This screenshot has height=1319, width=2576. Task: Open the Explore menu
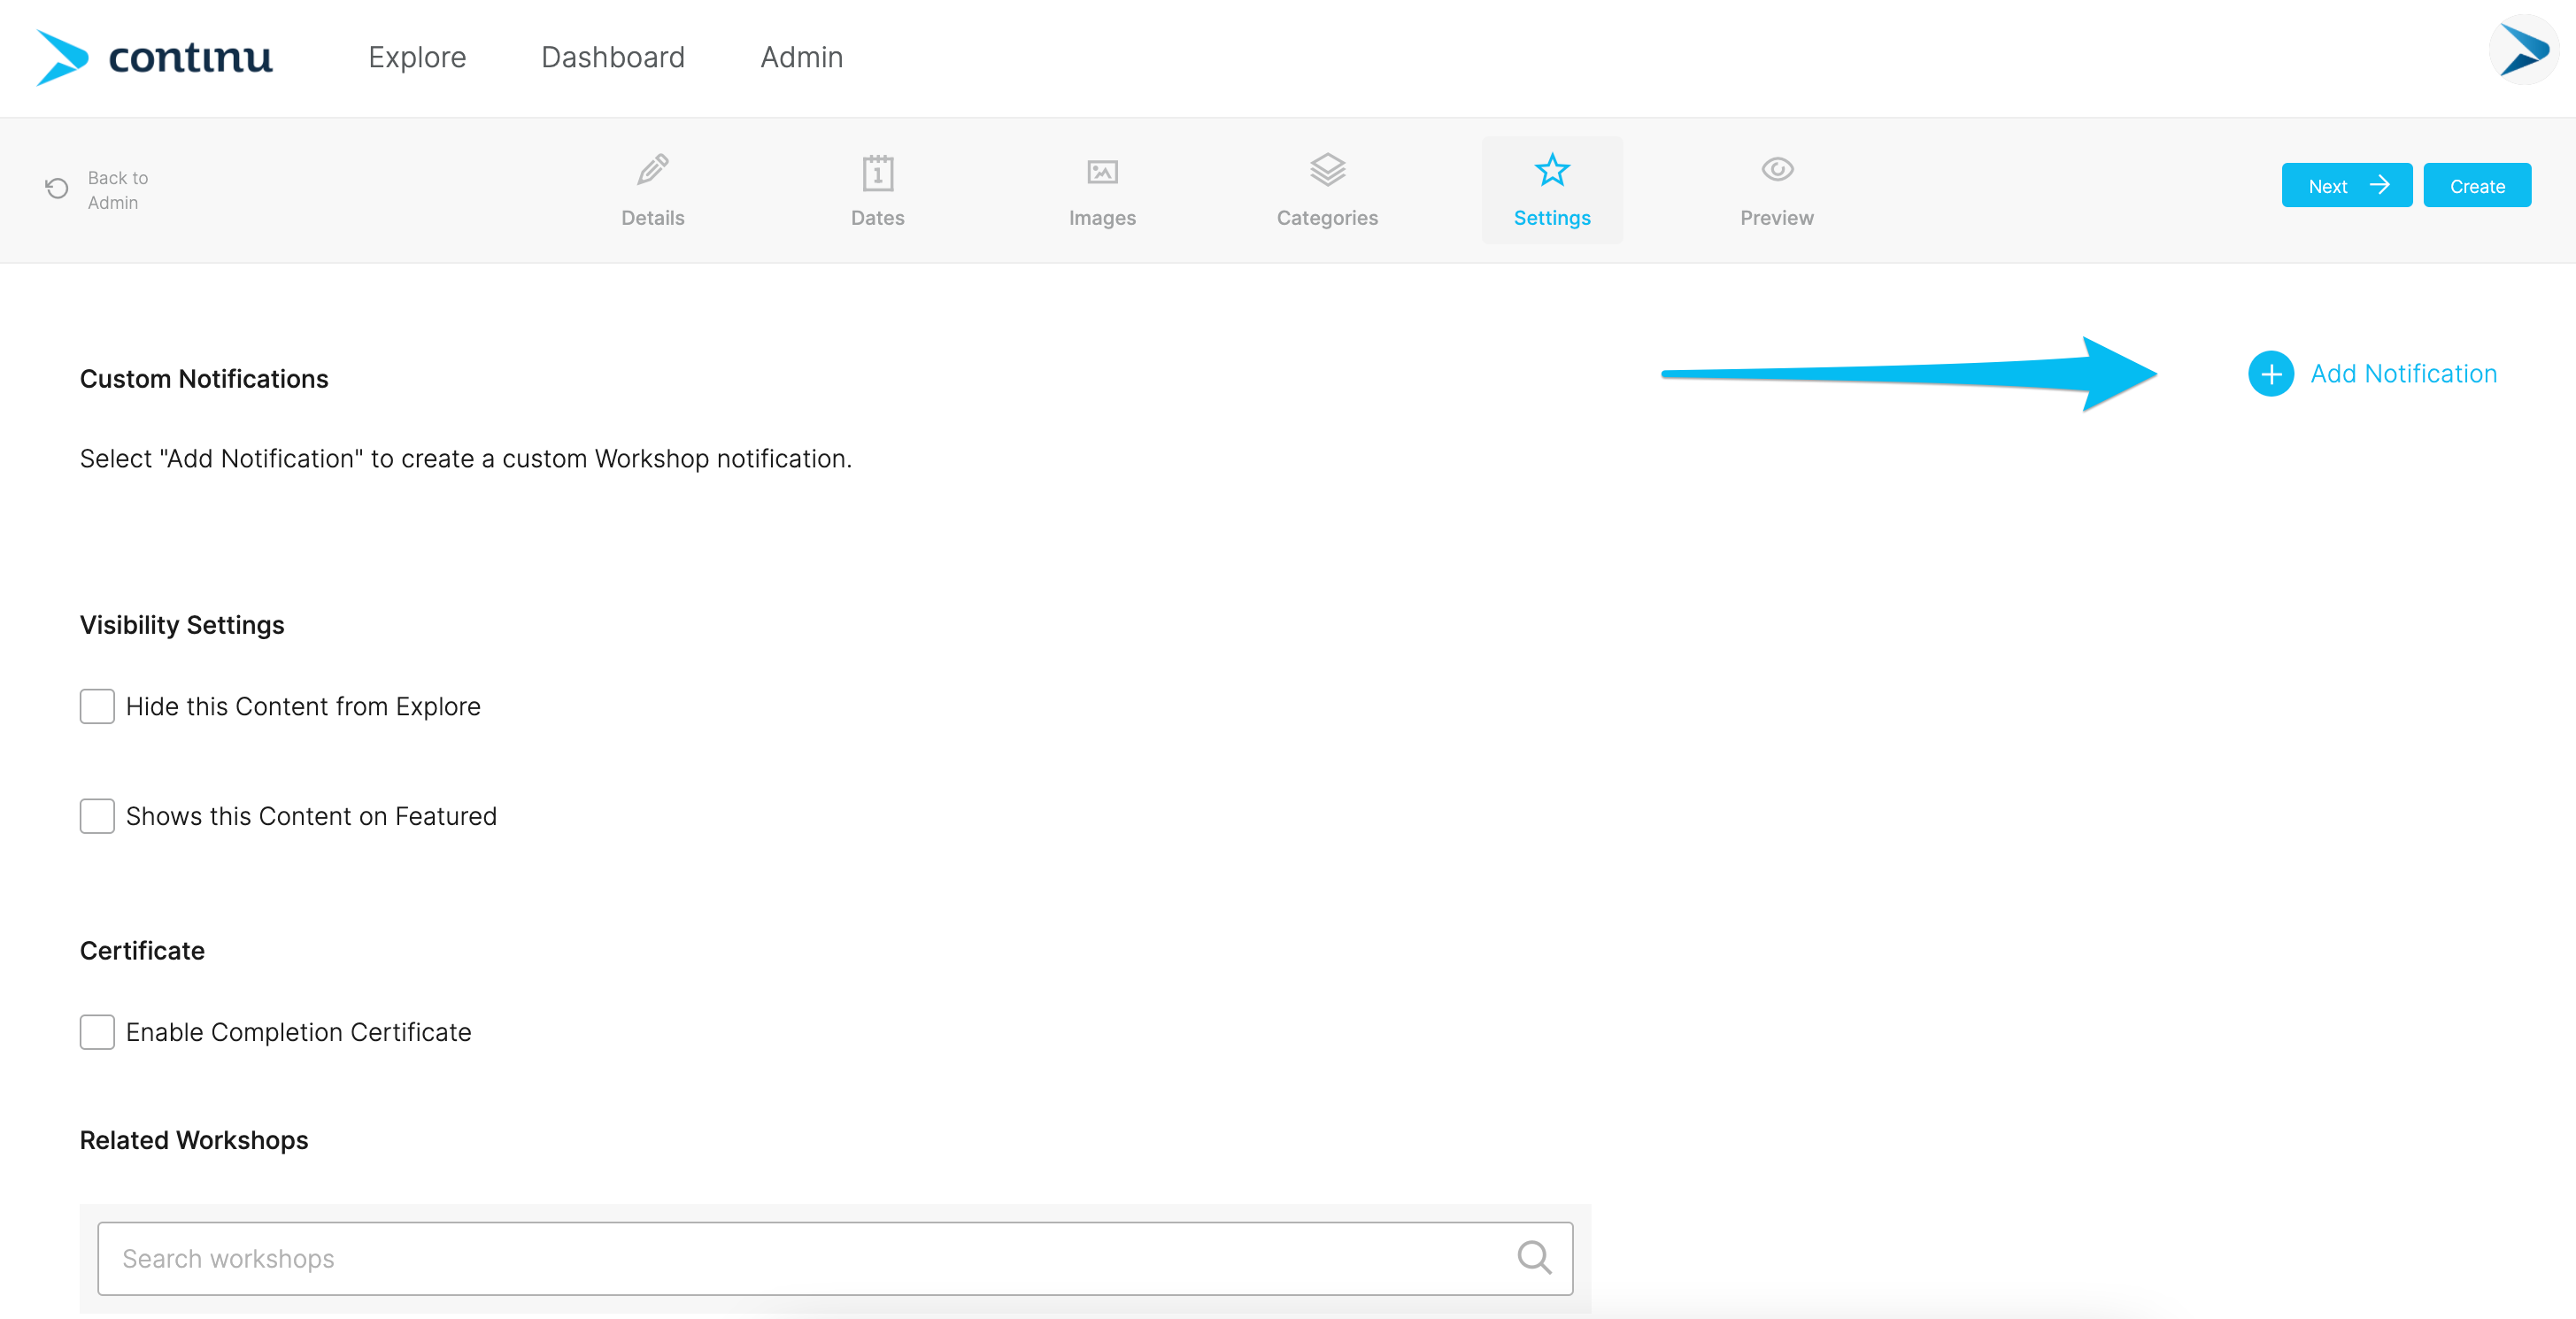pos(417,57)
